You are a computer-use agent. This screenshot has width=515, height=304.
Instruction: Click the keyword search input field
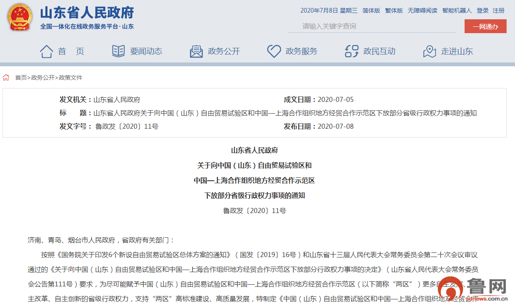pos(372,26)
